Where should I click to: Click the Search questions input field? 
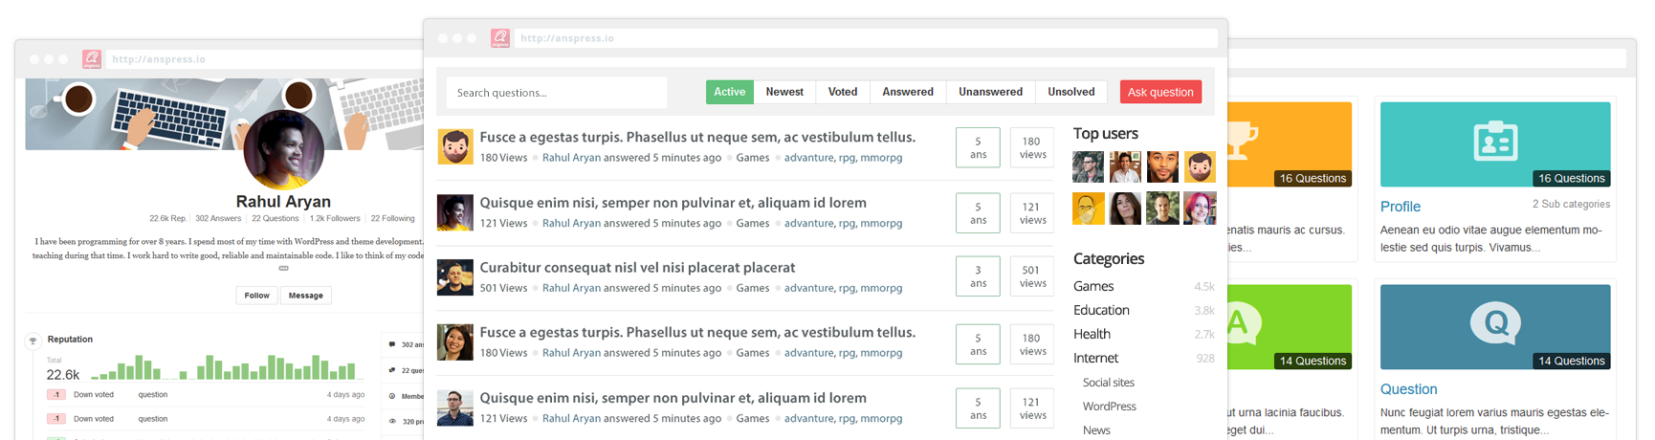(x=557, y=93)
